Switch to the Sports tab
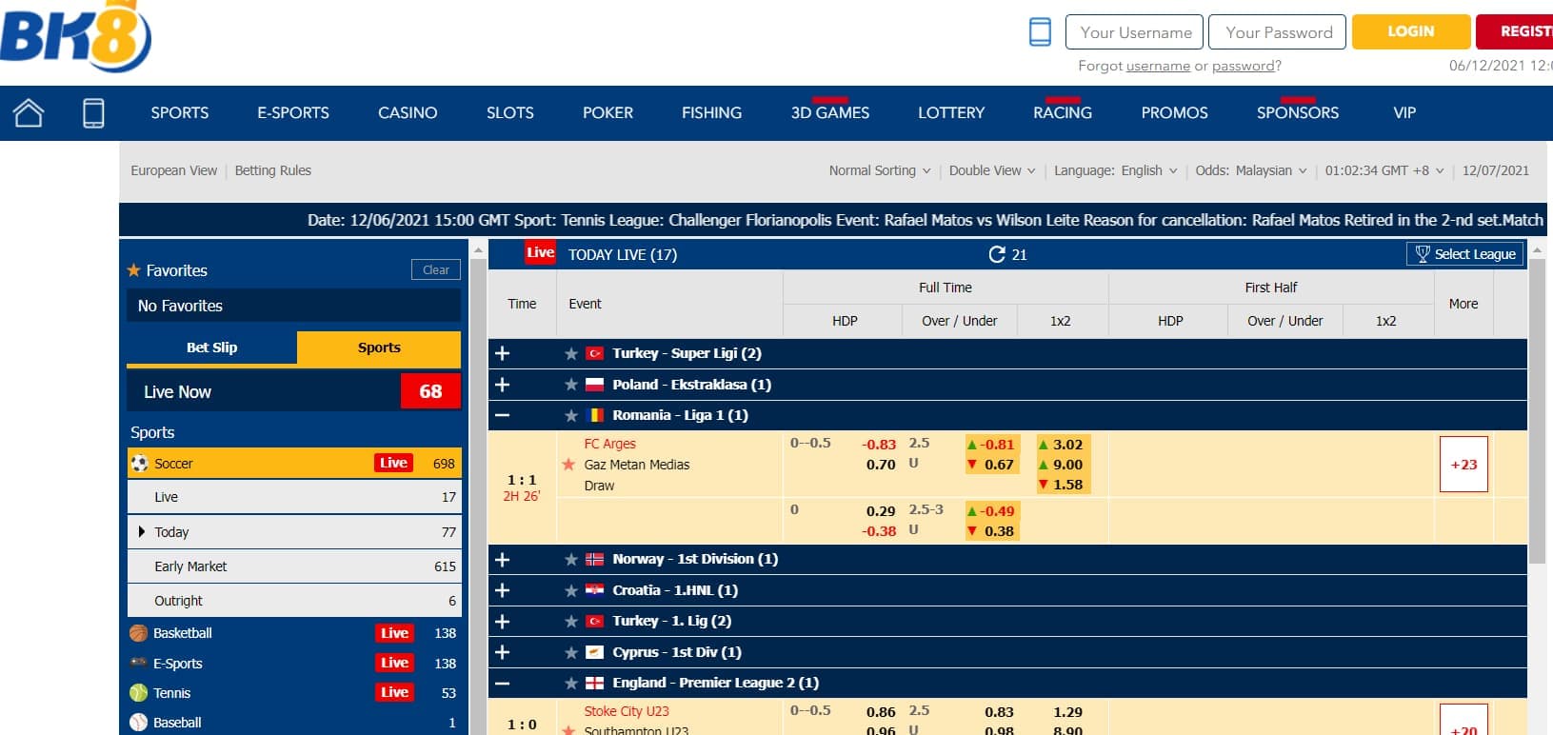The image size is (1553, 735). 379,348
